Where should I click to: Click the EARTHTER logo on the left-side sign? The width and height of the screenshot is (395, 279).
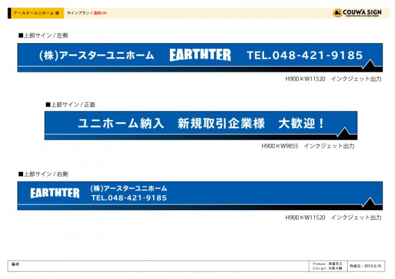coord(200,55)
